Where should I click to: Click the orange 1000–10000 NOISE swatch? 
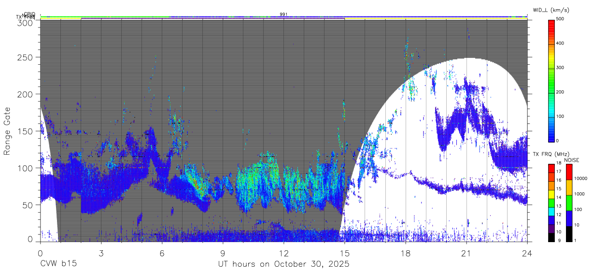point(569,187)
